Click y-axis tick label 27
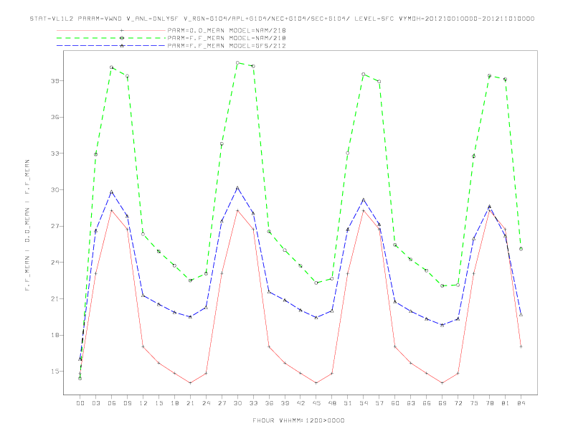The height and width of the screenshot is (439, 568). click(55, 227)
